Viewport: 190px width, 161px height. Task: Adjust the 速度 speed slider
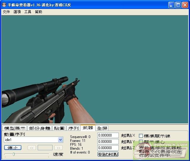(14, 154)
